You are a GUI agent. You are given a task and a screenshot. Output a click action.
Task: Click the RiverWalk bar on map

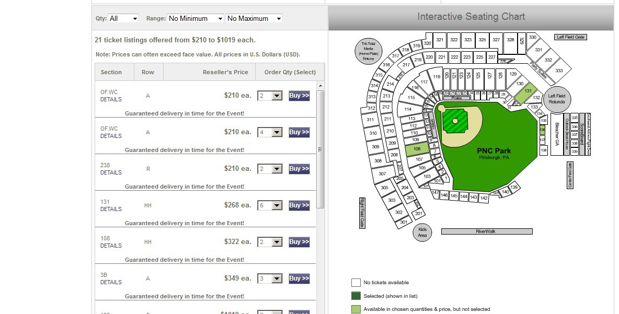pyautogui.click(x=486, y=231)
